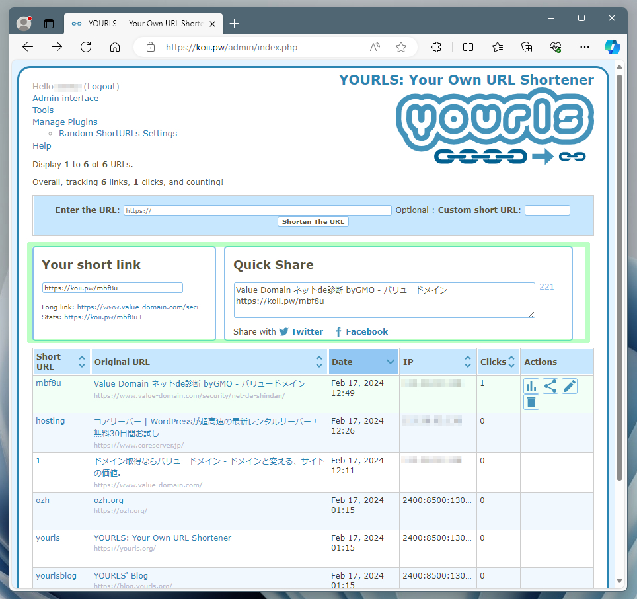Click the Read Aloud icon
The width and height of the screenshot is (637, 599).
click(375, 47)
